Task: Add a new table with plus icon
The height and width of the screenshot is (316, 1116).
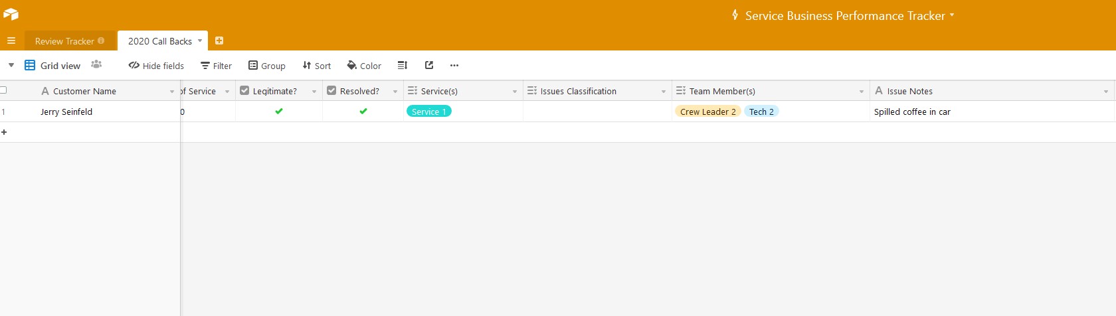Action: [219, 40]
